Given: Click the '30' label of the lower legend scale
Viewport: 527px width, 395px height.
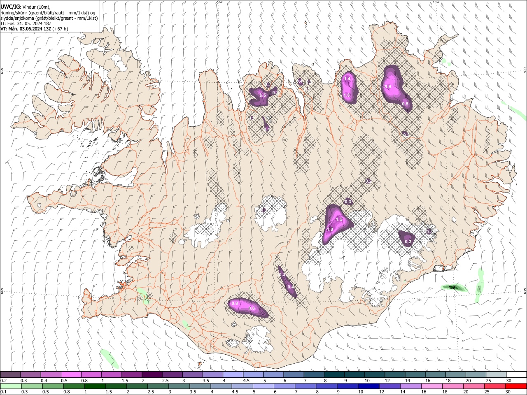Looking at the screenshot, I should (508, 392).
